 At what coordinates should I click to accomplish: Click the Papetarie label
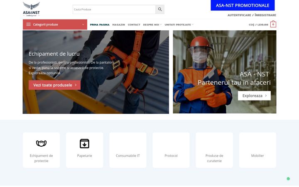[84, 156]
